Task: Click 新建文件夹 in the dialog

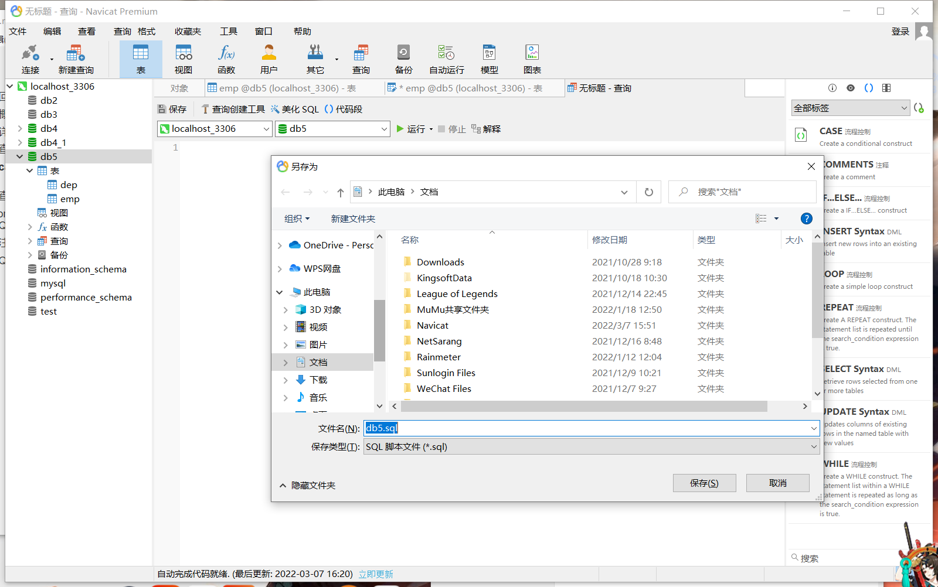Action: pos(353,219)
